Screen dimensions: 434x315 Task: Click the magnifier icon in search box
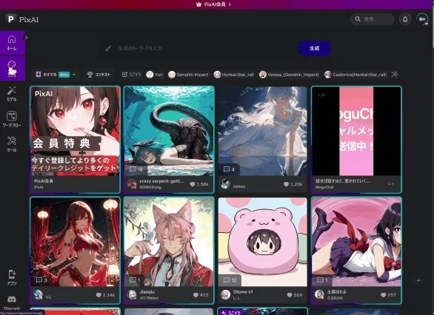(x=358, y=19)
